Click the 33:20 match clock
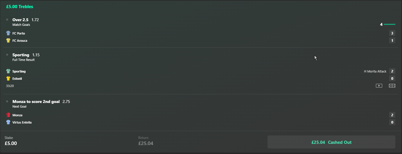Screen dimensions: 402x154 tap(10, 86)
